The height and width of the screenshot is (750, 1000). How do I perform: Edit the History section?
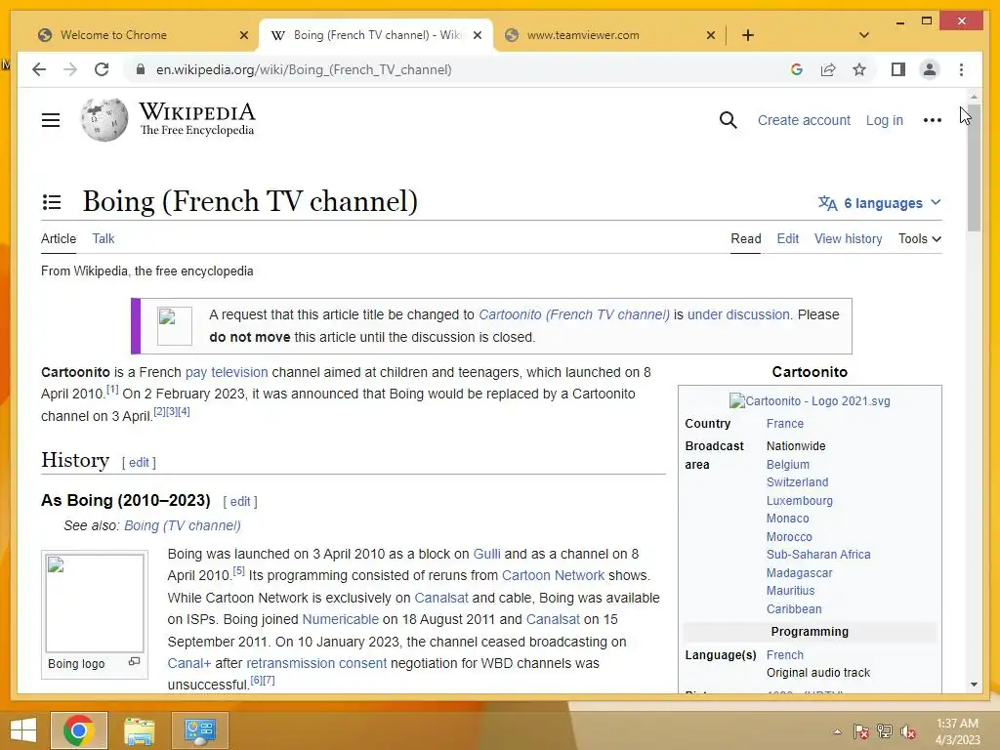(139, 462)
